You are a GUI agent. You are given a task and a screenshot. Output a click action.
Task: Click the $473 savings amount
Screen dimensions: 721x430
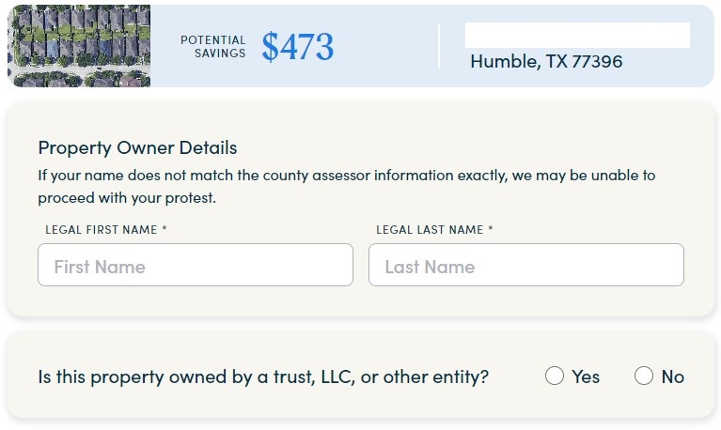pyautogui.click(x=298, y=47)
